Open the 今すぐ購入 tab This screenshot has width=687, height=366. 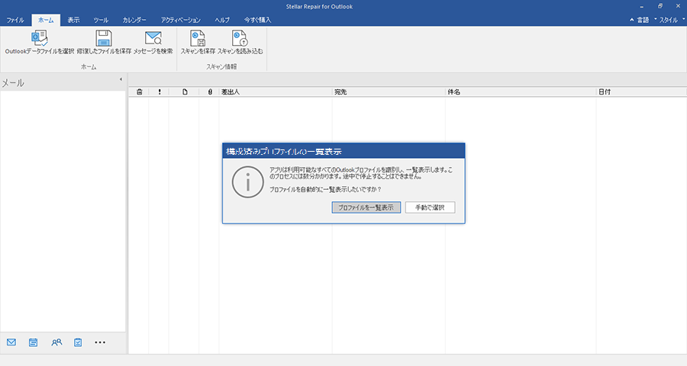[258, 20]
